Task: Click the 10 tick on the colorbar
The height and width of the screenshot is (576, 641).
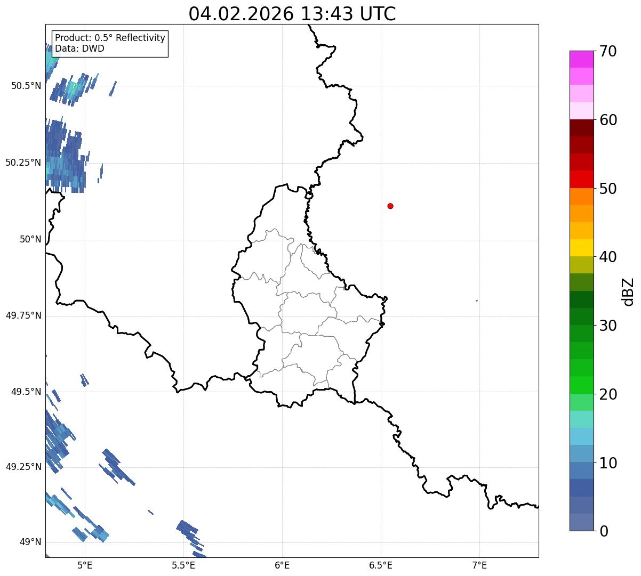Action: point(608,463)
